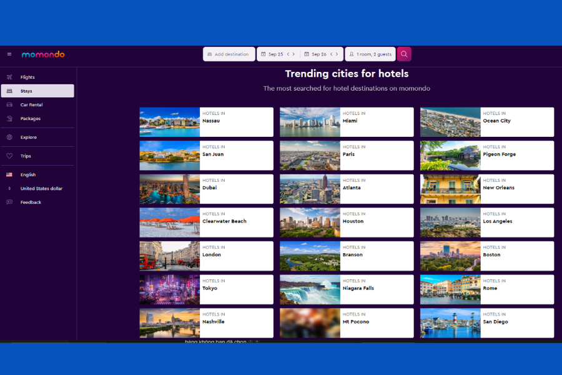
Task: Advance the Sep 25 check-in date forward
Action: coord(293,54)
